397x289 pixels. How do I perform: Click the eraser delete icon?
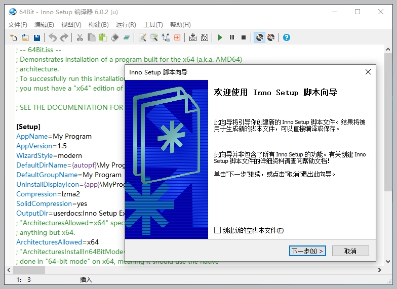(x=114, y=37)
